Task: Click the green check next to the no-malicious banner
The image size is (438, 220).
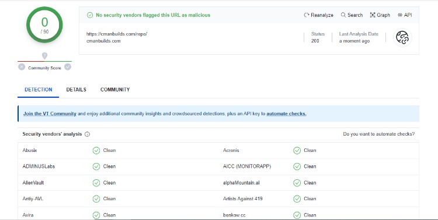Action: tap(90, 15)
